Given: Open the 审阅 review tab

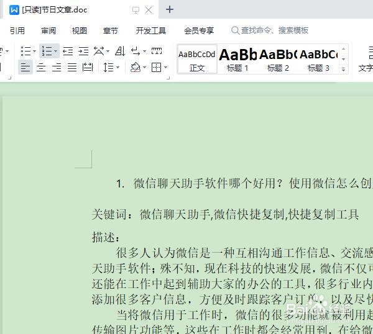Looking at the screenshot, I should click(48, 30).
